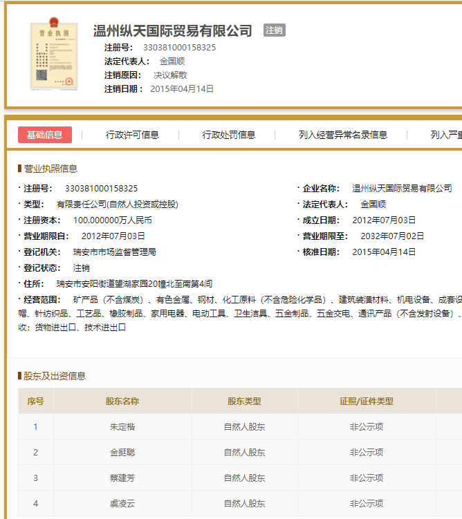Click the 营业执照信息 section heading
Viewport: 462px width, 519px height.
pos(50,169)
